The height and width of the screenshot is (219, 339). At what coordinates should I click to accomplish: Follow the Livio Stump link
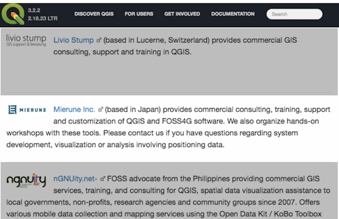73,40
